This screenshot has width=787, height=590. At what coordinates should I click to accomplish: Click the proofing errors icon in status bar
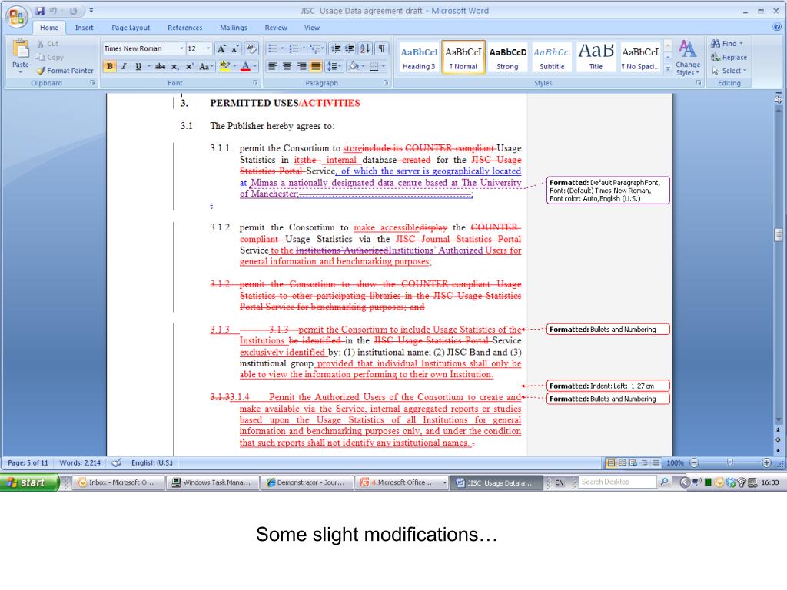click(x=117, y=462)
